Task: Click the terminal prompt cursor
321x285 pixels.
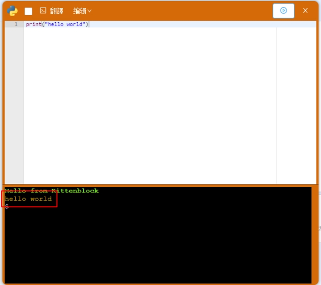Action: tap(7, 207)
